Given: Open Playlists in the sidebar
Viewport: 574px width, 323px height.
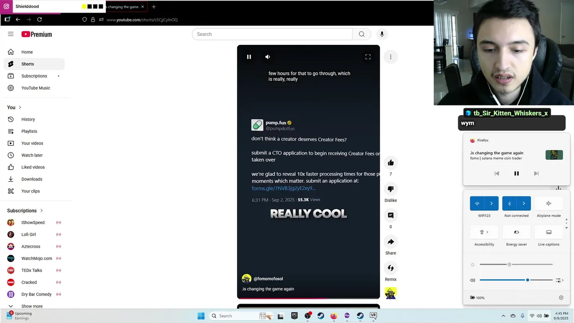Looking at the screenshot, I should click(34, 131).
